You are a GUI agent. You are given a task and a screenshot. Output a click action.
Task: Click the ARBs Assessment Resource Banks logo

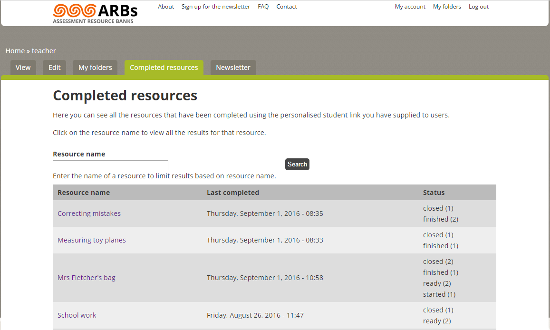click(95, 14)
